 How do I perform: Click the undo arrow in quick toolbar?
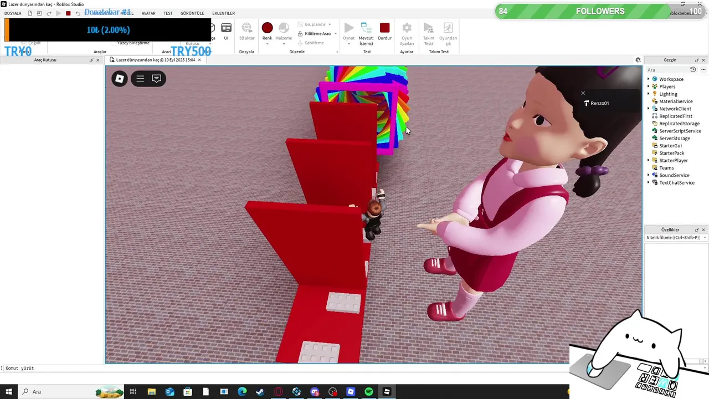78,13
